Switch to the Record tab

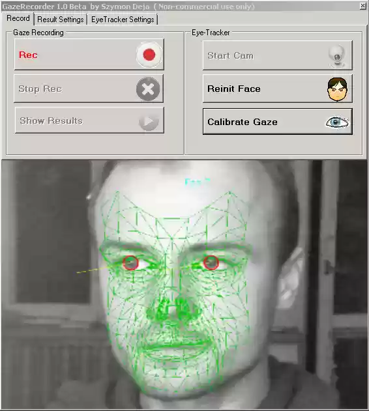point(18,19)
